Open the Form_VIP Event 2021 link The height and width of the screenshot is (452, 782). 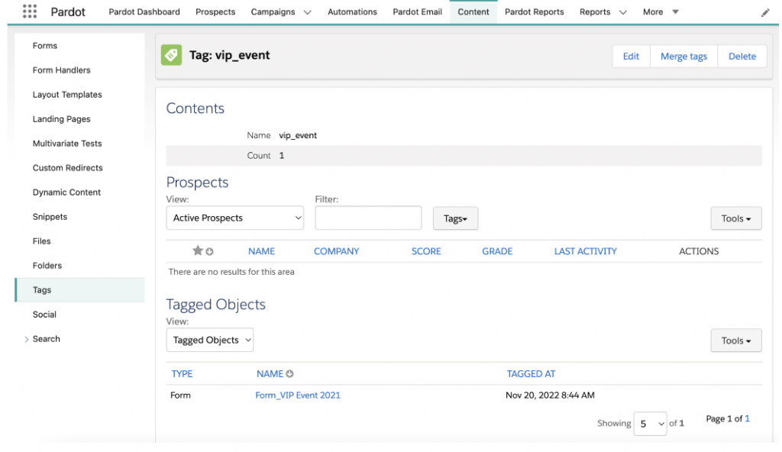[x=298, y=395]
